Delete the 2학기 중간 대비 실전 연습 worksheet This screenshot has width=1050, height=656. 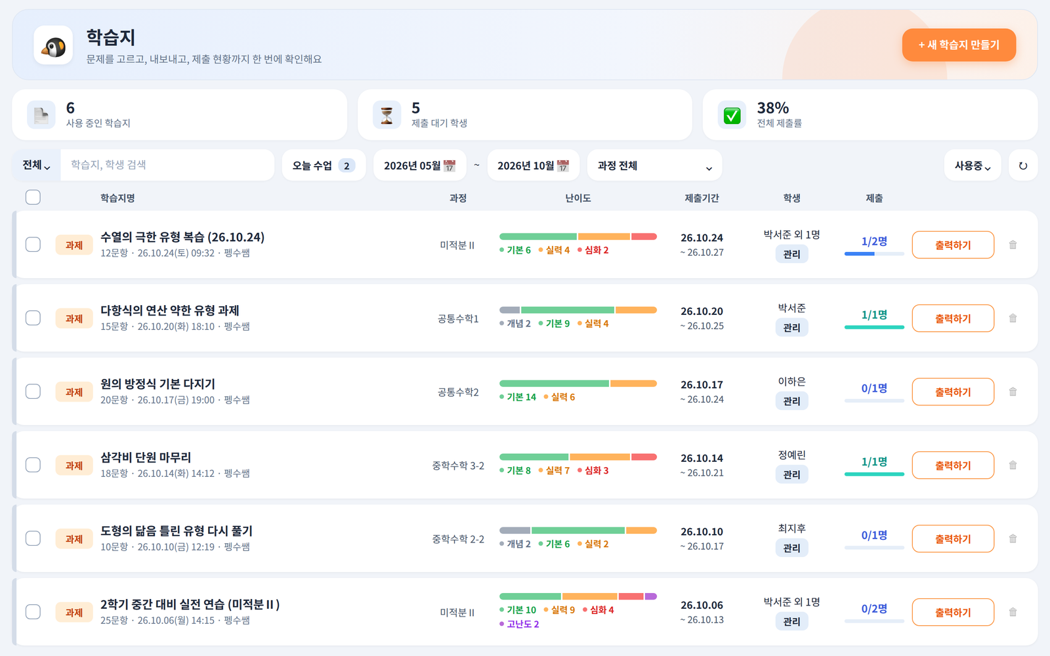click(1013, 612)
